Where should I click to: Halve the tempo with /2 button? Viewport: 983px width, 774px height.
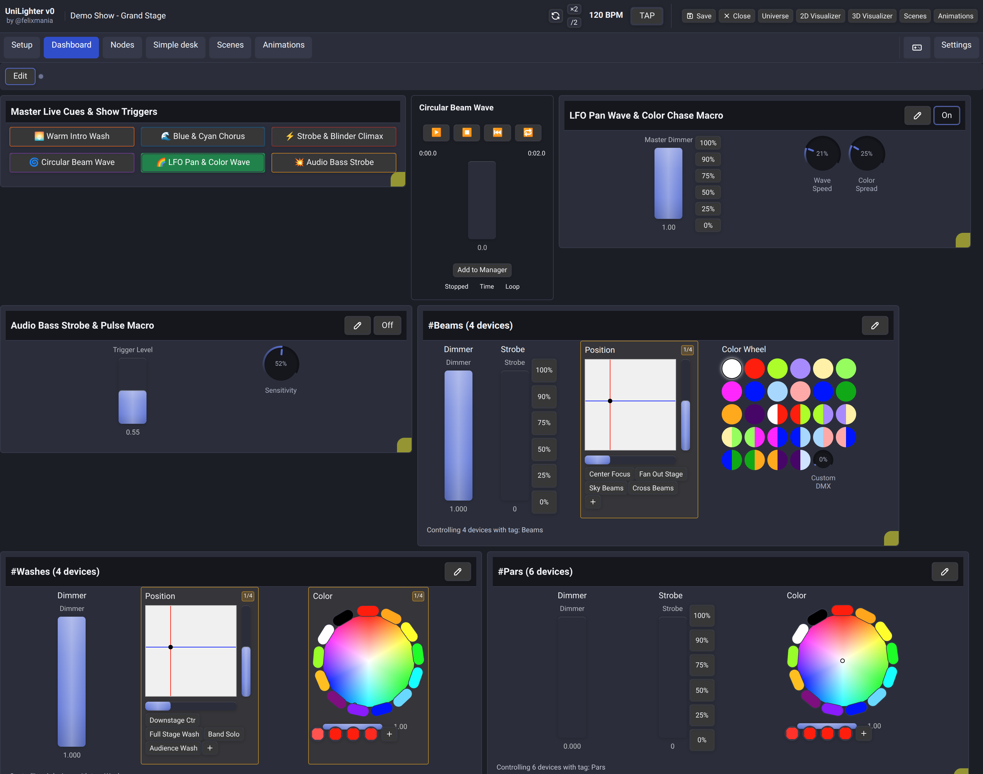[x=574, y=22]
